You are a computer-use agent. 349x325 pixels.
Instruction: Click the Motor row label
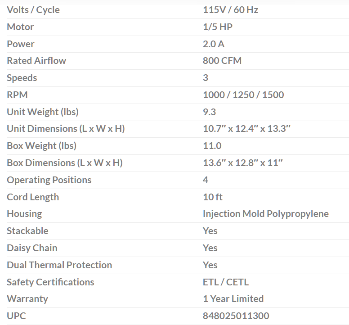click(20, 27)
